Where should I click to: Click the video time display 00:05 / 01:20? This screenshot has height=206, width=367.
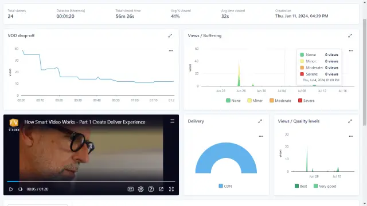pyautogui.click(x=37, y=189)
